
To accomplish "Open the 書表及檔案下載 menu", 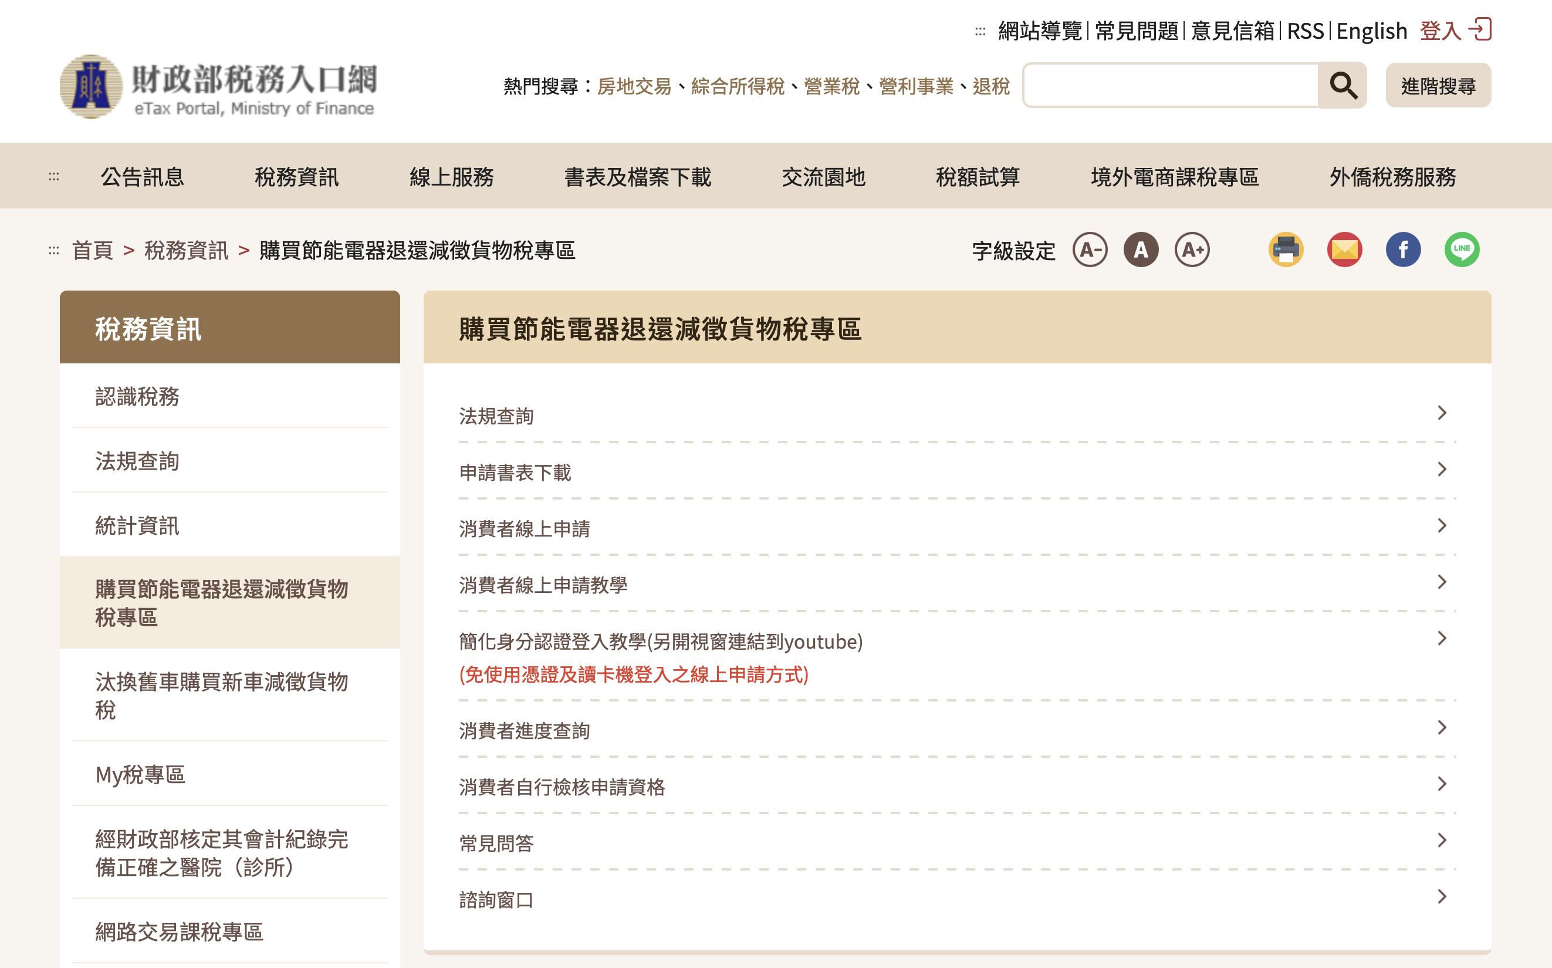I will pos(638,177).
